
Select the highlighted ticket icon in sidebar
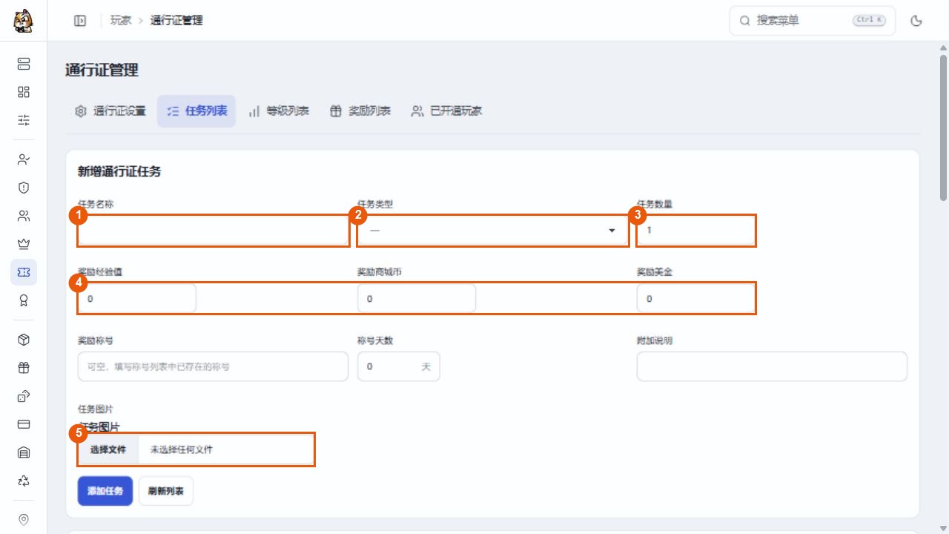click(24, 272)
